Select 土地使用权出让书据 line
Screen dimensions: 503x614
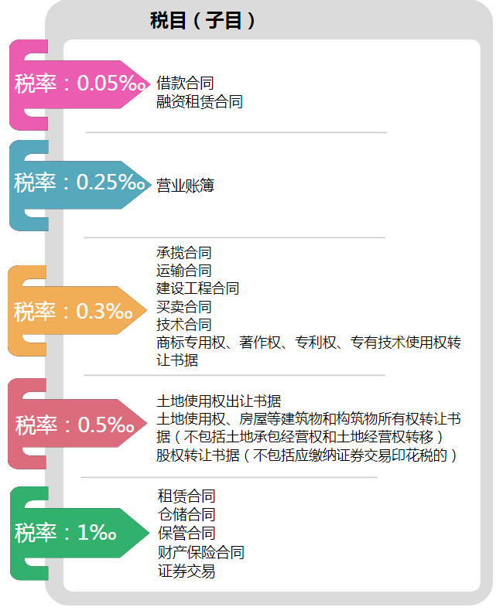(x=218, y=401)
